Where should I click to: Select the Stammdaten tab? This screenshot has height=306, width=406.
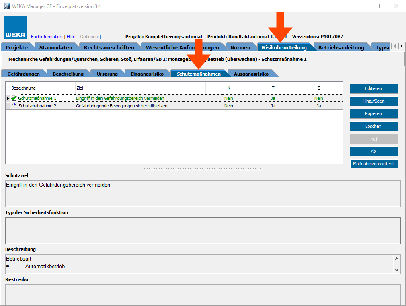(55, 47)
